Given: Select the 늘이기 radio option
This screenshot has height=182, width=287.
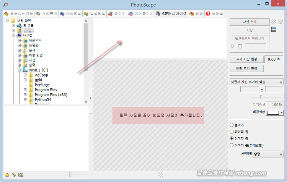Looking at the screenshot, I should 232,125.
